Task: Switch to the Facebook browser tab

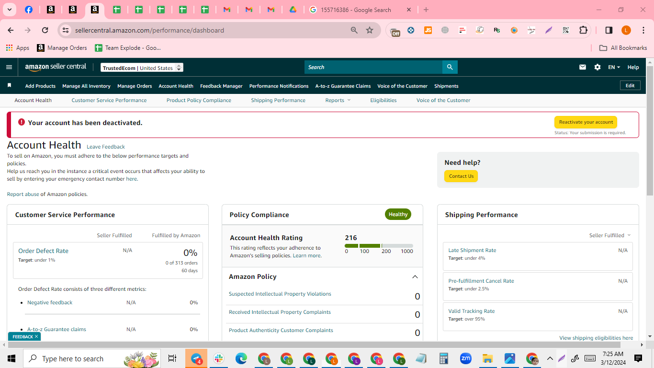Action: (29, 10)
